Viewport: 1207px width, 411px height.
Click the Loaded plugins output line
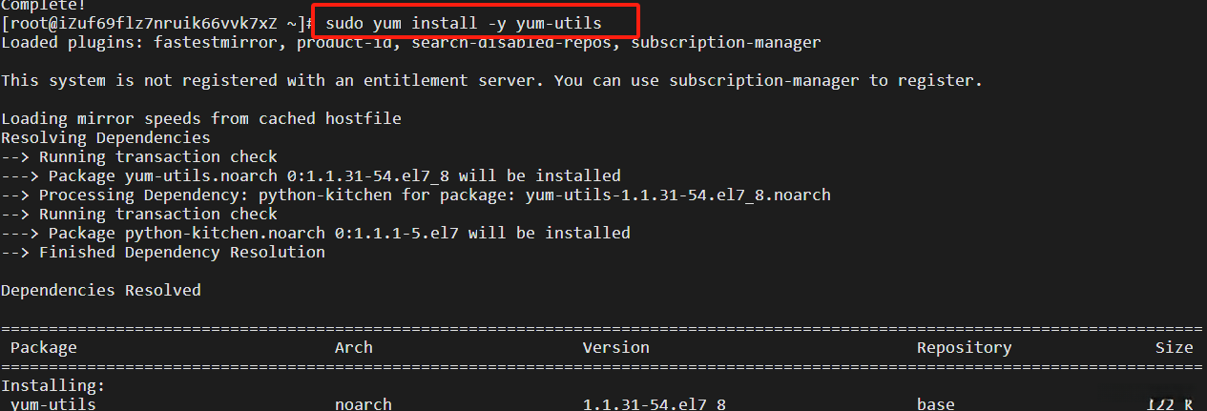coord(410,42)
